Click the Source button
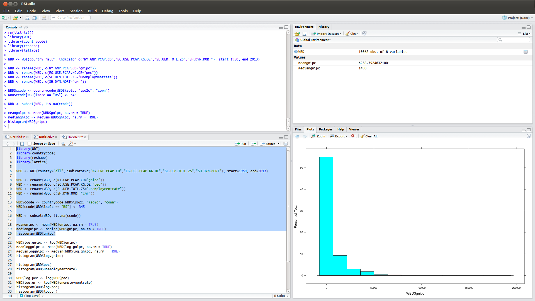This screenshot has height=301, width=535. pos(268,144)
